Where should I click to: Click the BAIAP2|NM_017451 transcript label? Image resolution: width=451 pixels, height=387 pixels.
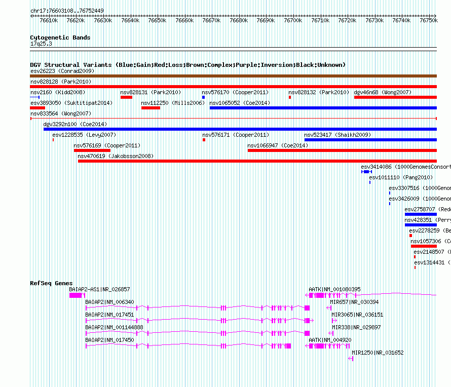tap(109, 315)
